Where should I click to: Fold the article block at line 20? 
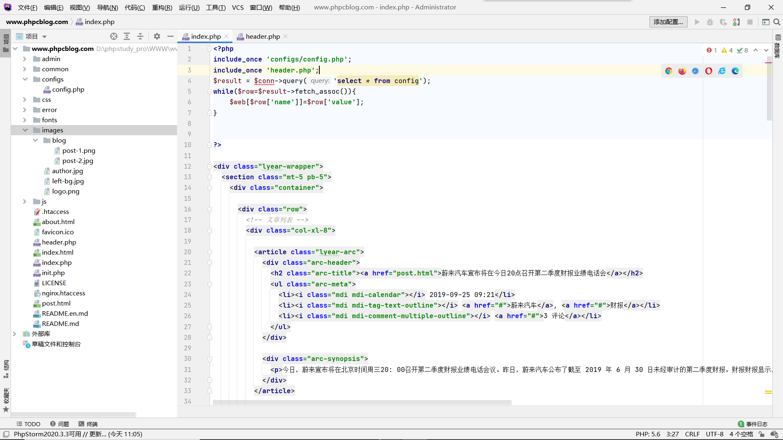210,252
